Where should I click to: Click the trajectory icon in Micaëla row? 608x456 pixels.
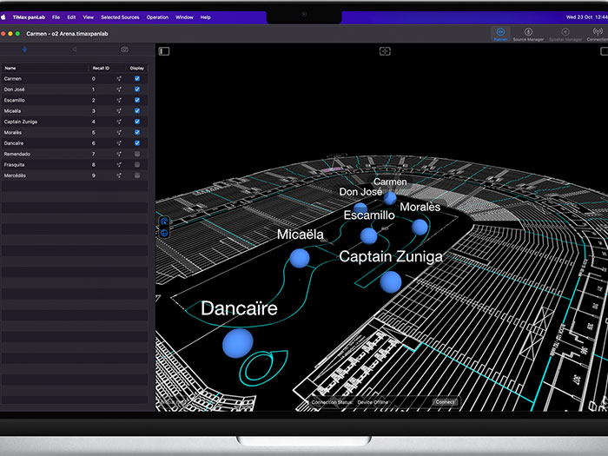tap(119, 111)
